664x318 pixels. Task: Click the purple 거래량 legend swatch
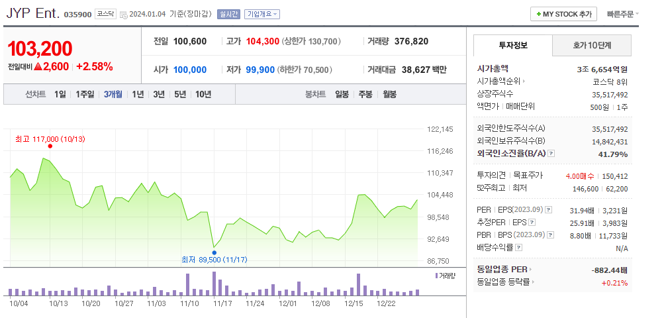coord(436,276)
